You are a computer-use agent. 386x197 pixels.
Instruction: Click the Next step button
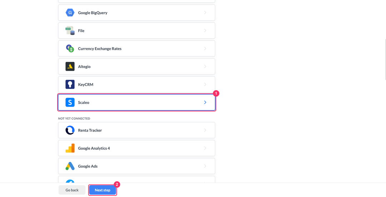(x=103, y=190)
